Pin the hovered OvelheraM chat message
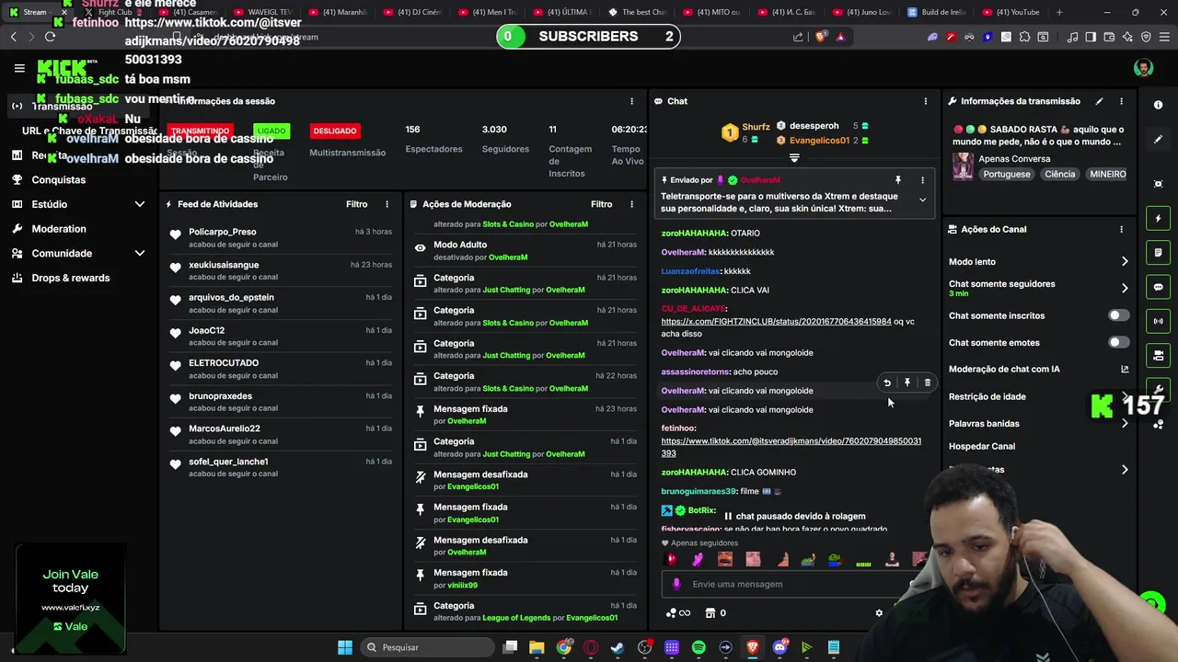1178x662 pixels. point(907,382)
